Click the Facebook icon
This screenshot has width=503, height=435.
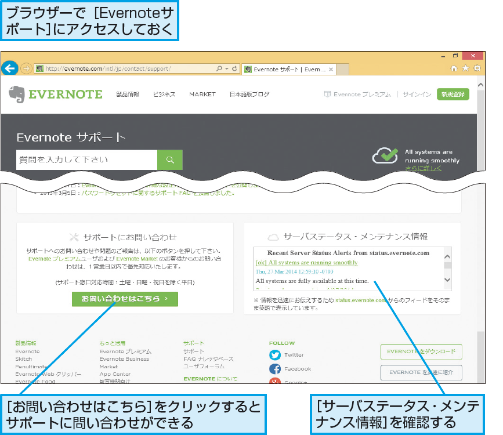click(275, 369)
